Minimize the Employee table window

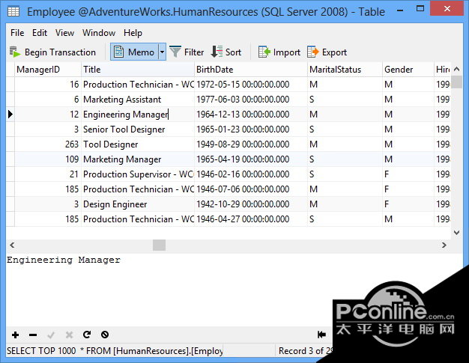[400, 10]
